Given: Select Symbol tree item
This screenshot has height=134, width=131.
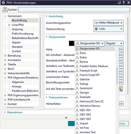Looking at the screenshot, I should coord(16,51).
